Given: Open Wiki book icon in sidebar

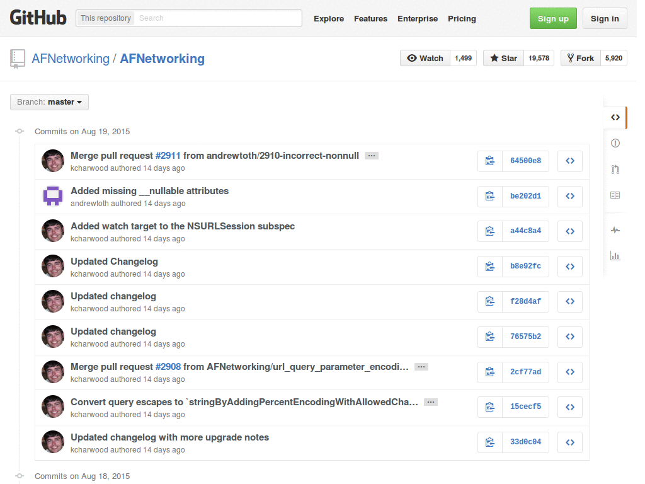Looking at the screenshot, I should (615, 195).
